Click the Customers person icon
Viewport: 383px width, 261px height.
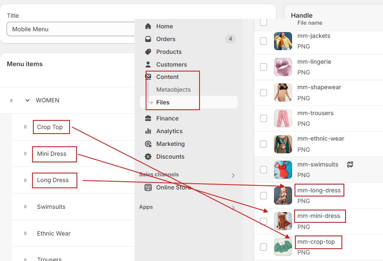coord(148,65)
